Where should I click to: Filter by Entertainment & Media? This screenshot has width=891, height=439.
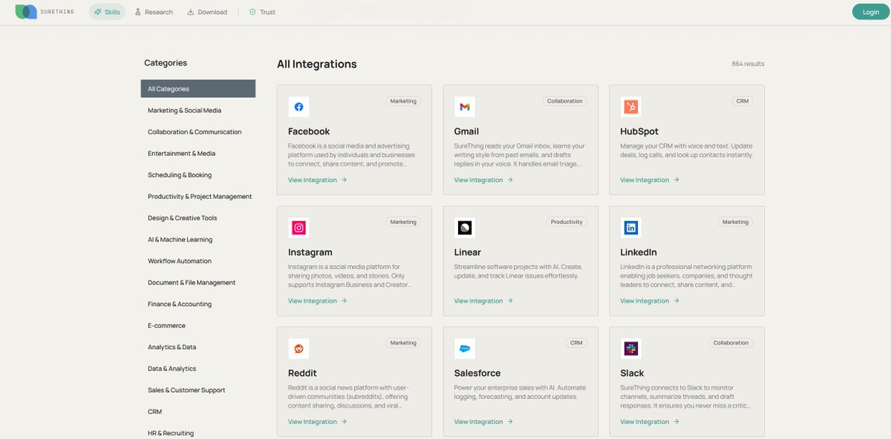tap(198, 153)
